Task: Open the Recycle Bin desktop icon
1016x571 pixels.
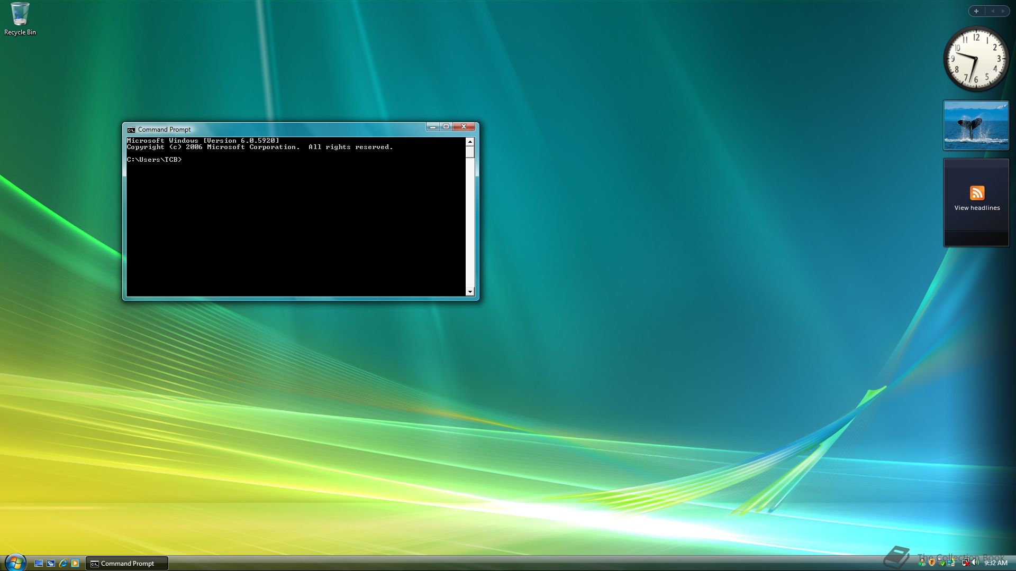Action: 20,19
